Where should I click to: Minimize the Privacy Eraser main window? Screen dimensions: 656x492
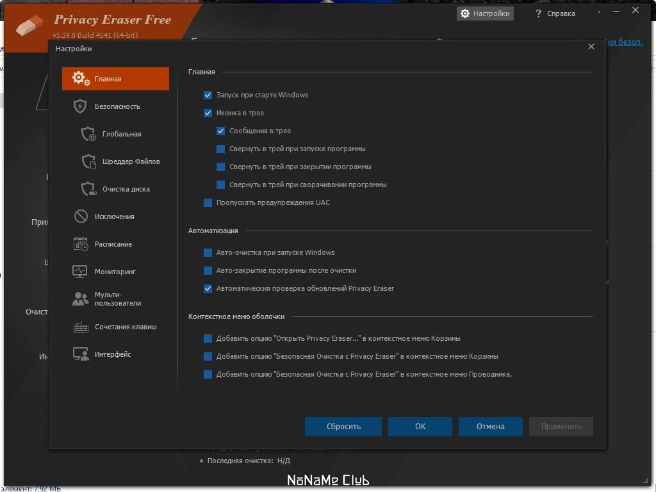[616, 12]
